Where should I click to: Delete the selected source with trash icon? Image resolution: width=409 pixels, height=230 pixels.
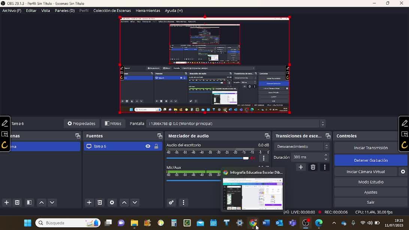tap(100, 202)
